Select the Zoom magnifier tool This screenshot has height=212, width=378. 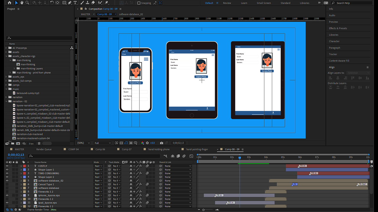(27, 3)
